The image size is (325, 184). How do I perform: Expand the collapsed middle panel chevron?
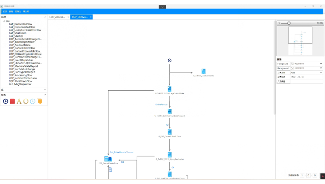click(45, 90)
